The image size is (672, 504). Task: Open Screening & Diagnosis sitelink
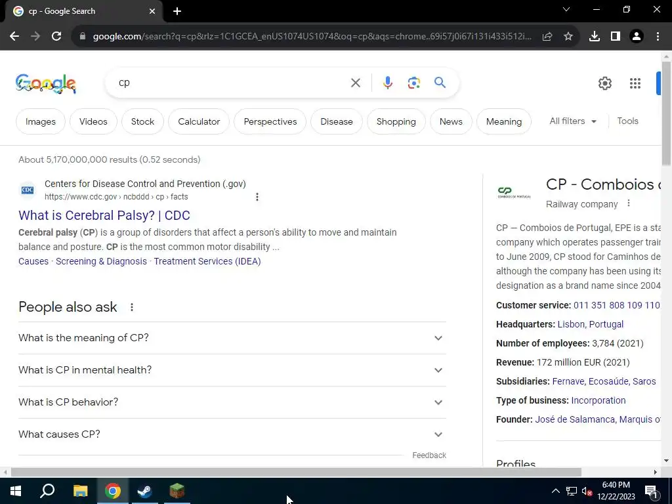(101, 261)
